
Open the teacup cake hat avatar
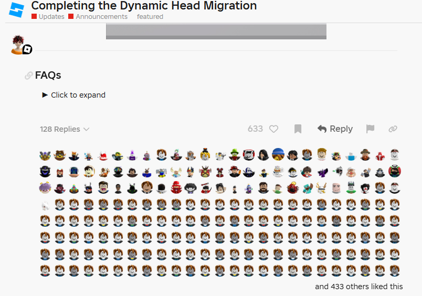click(278, 172)
